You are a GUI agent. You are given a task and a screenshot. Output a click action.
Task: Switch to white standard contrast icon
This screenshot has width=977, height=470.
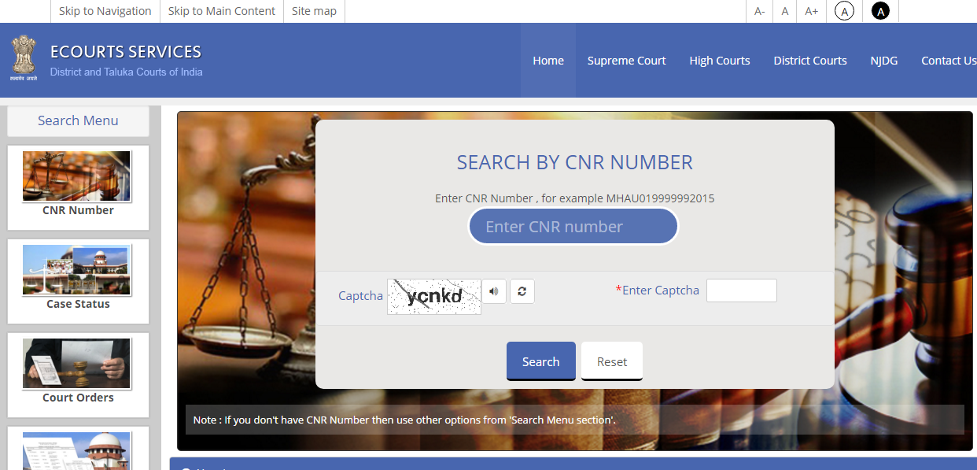(x=844, y=11)
